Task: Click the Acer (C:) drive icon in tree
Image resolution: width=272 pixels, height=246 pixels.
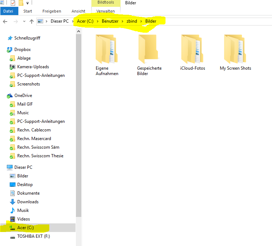Action: point(12,228)
